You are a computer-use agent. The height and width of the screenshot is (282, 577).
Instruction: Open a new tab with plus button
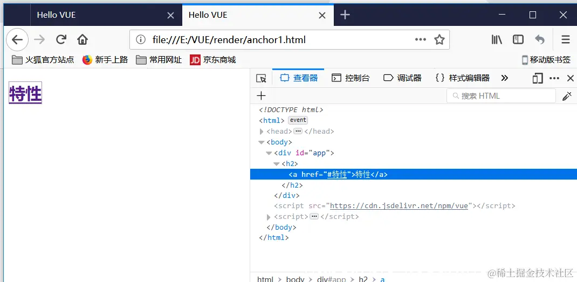[345, 15]
